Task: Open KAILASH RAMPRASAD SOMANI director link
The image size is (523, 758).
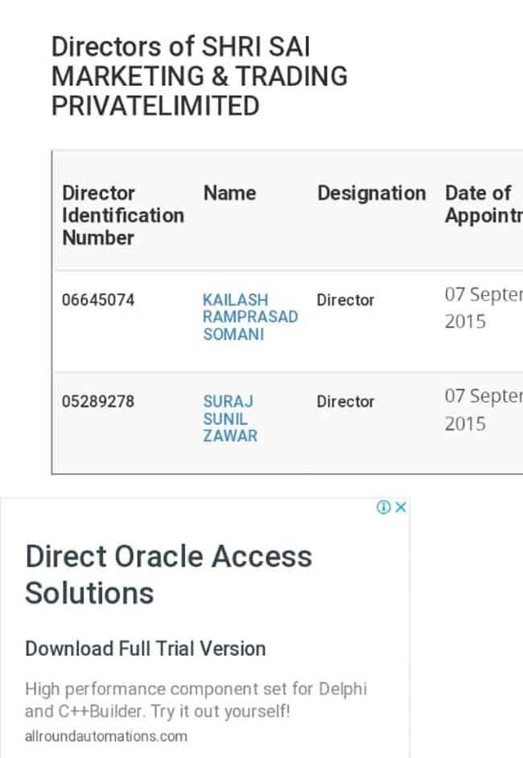Action: [250, 317]
